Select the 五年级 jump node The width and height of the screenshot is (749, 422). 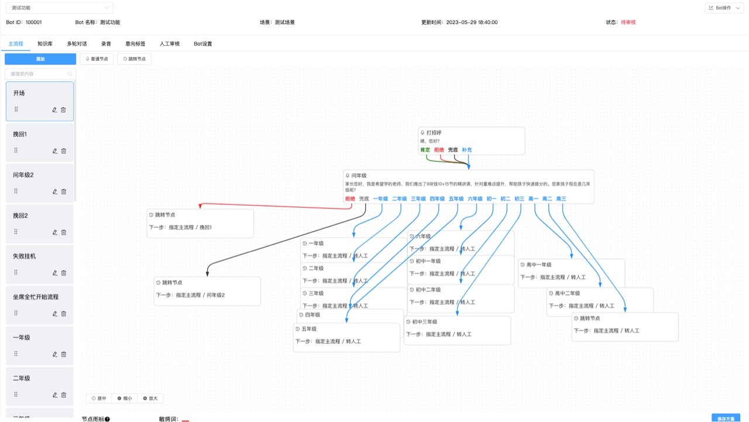coord(346,338)
